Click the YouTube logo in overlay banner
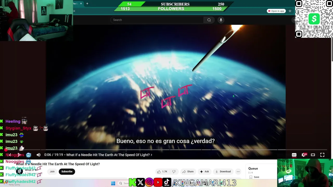This screenshot has width=333, height=187. 158,183
